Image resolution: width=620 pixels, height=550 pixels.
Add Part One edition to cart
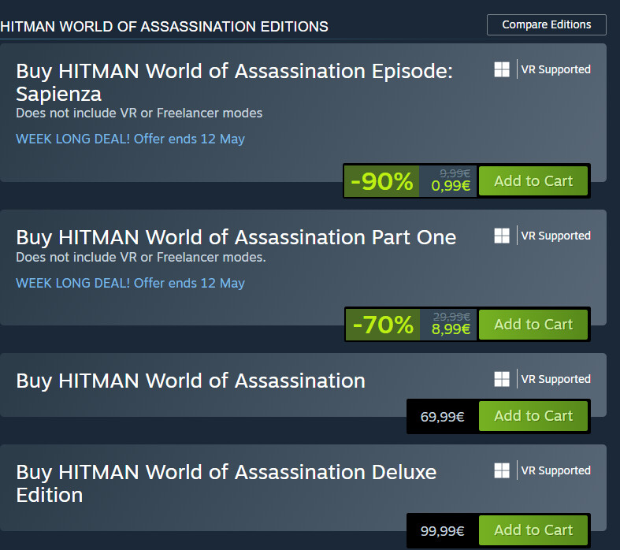click(x=533, y=325)
